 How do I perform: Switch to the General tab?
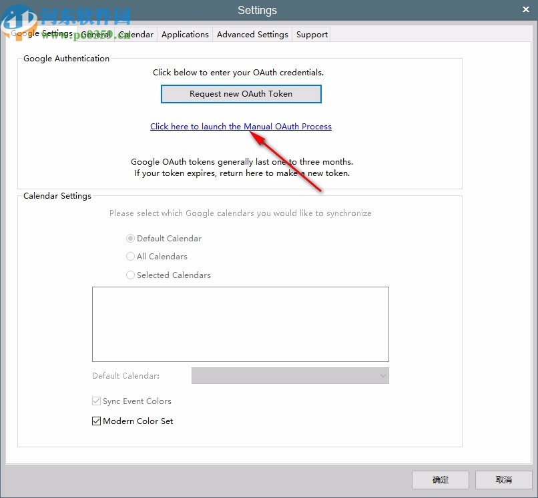95,34
